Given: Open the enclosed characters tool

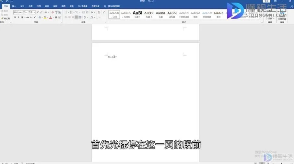Looking at the screenshot, I should (60, 17).
